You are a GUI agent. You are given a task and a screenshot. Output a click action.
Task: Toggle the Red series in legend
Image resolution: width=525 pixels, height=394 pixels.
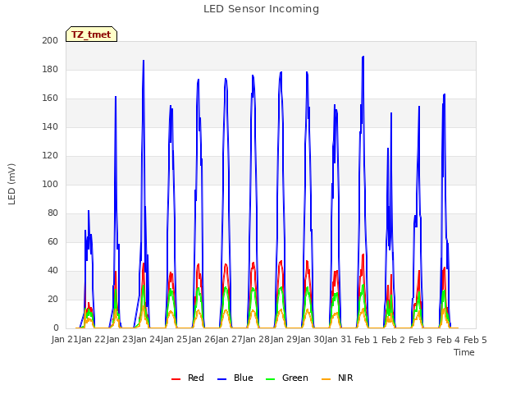point(188,378)
